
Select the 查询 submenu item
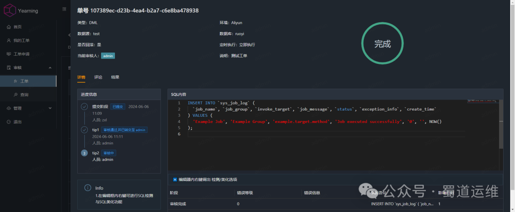pos(28,94)
